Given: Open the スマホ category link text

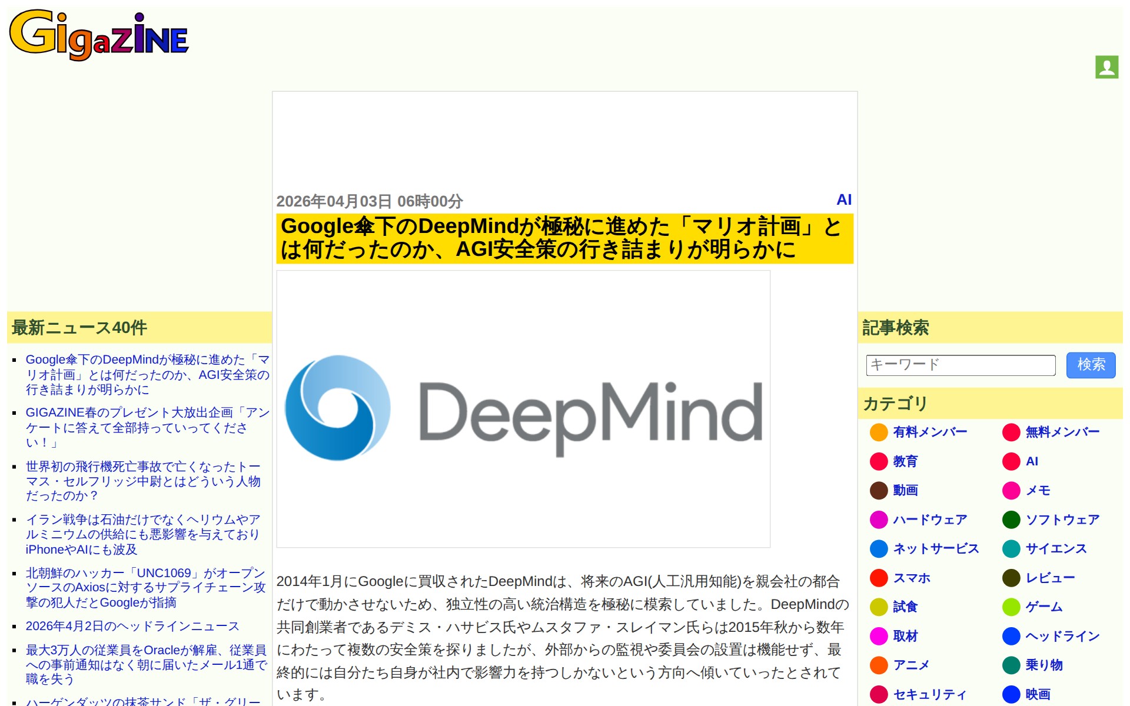Looking at the screenshot, I should [x=912, y=578].
